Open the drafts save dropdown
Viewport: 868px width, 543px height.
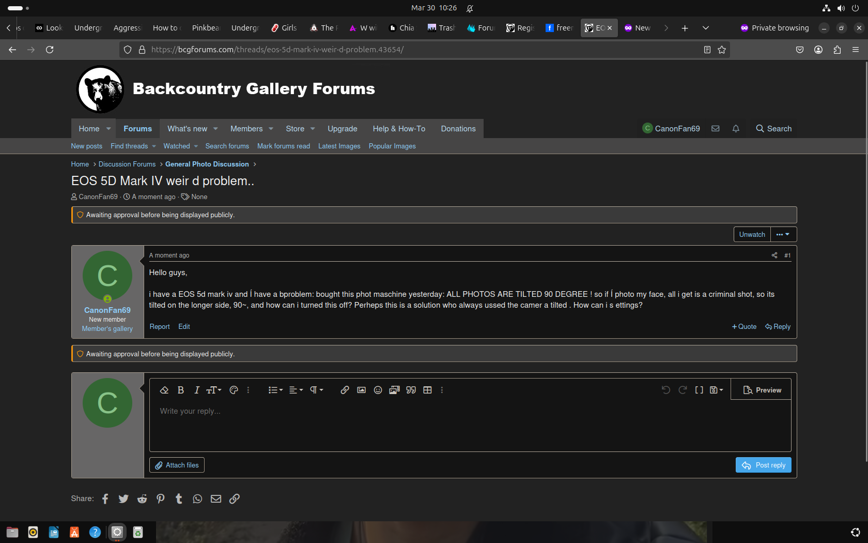pyautogui.click(x=717, y=390)
